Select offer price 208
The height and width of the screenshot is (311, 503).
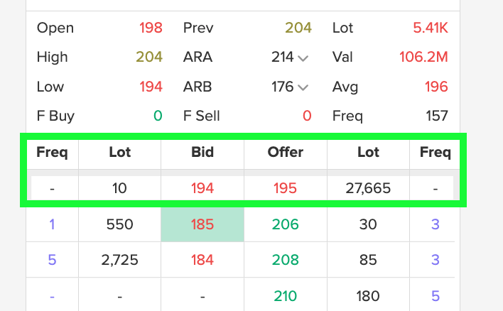pyautogui.click(x=286, y=260)
